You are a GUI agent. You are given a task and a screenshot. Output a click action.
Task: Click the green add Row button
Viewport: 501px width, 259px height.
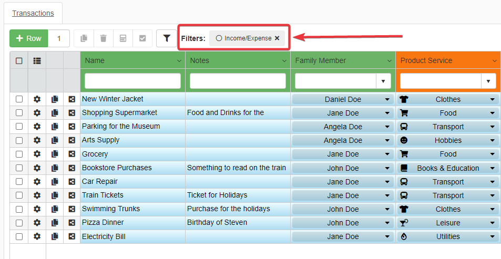(x=29, y=38)
